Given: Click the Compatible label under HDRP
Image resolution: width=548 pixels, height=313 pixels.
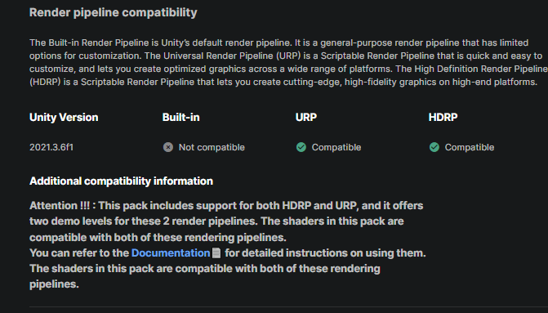Looking at the screenshot, I should 470,147.
